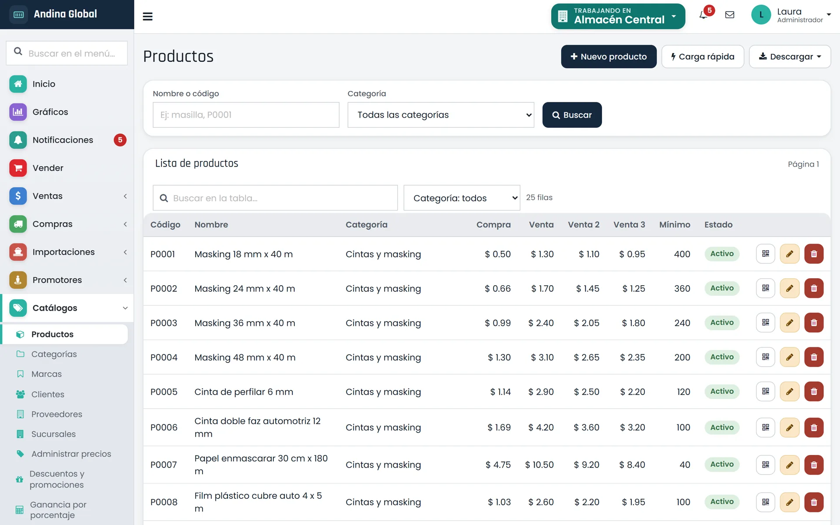Open the Descargar dropdown button
This screenshot has height=525, width=840.
click(790, 56)
